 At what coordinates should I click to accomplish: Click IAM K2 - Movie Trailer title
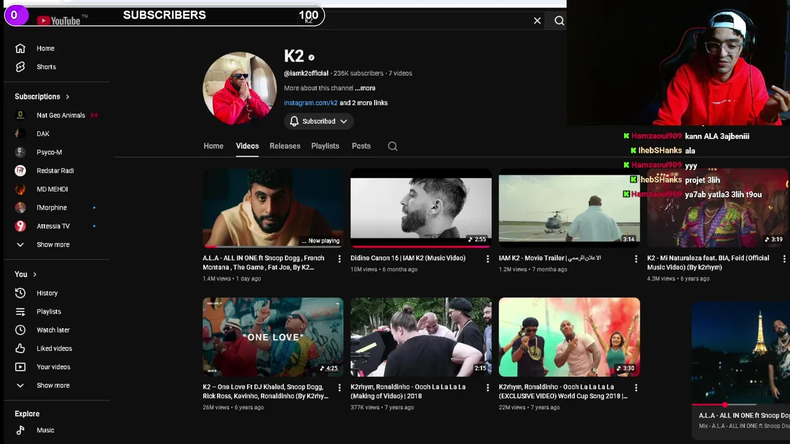(x=550, y=258)
